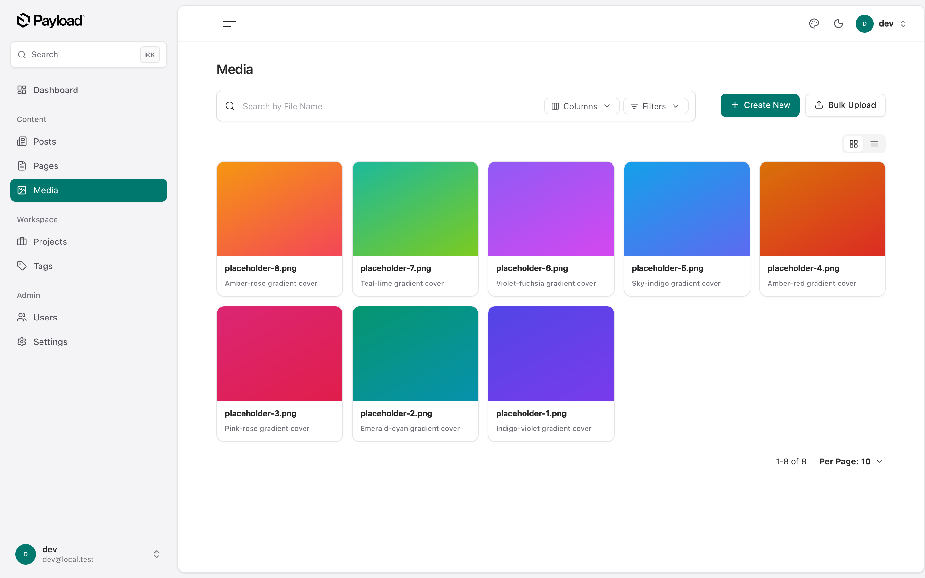This screenshot has height=578, width=925.
Task: Click the Bulk Upload button
Action: (x=845, y=105)
